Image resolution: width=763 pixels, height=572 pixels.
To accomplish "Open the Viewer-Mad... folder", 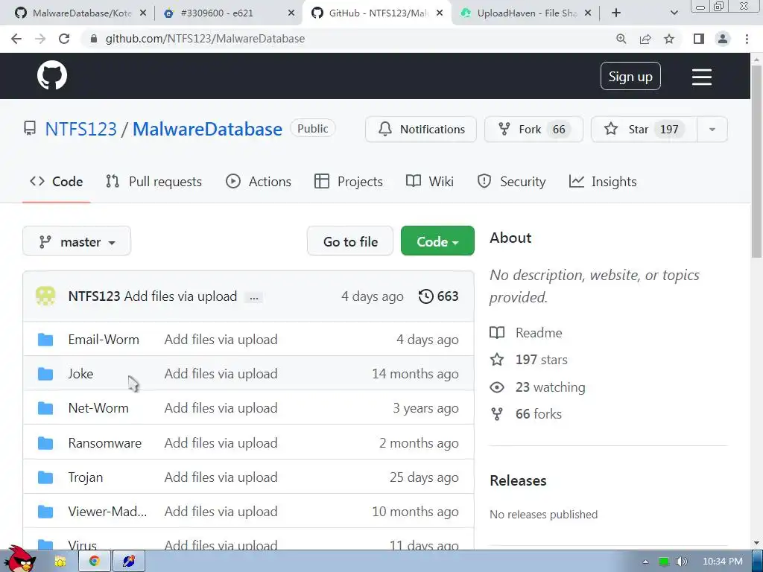I will click(x=107, y=512).
